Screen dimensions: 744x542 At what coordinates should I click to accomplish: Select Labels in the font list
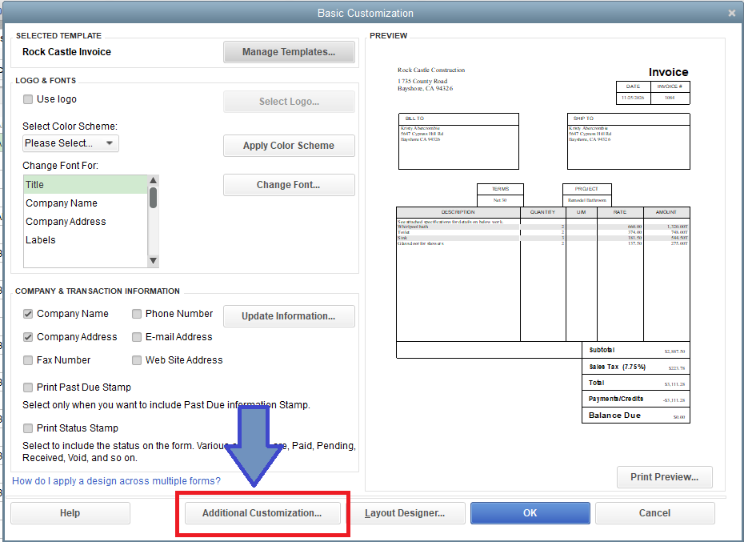point(86,240)
